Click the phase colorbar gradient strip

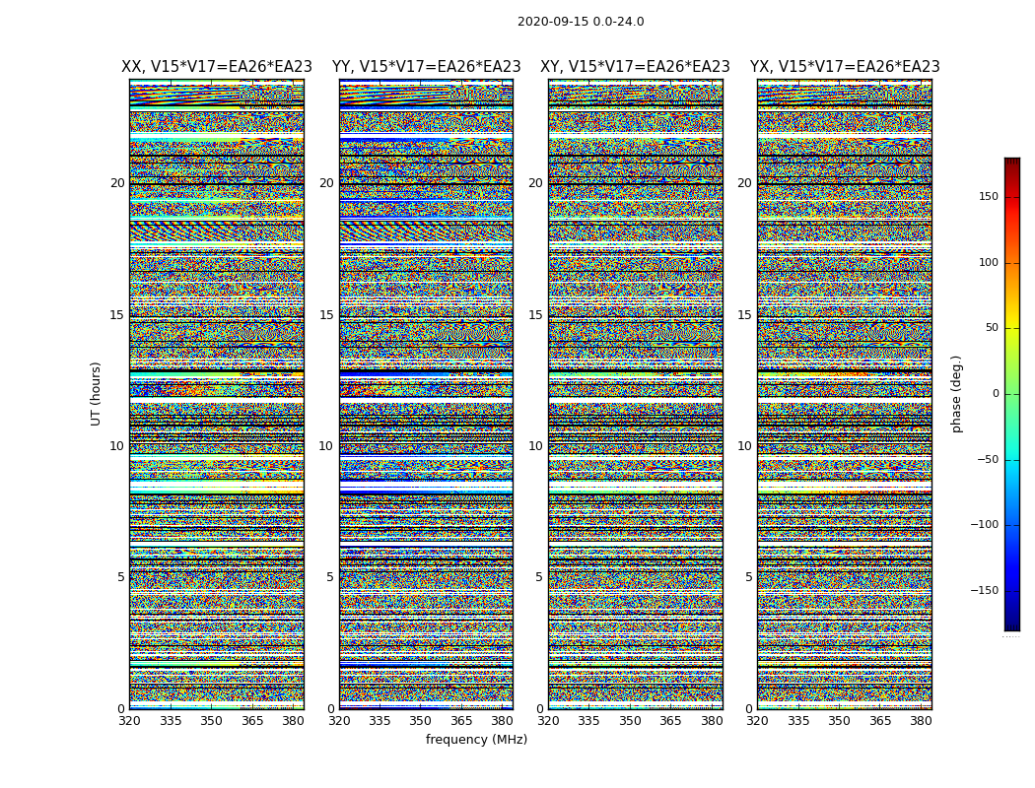1012,394
